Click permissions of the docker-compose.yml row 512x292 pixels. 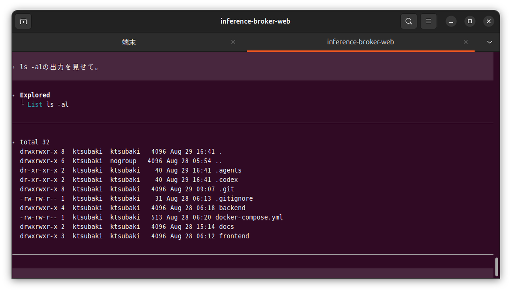(39, 217)
